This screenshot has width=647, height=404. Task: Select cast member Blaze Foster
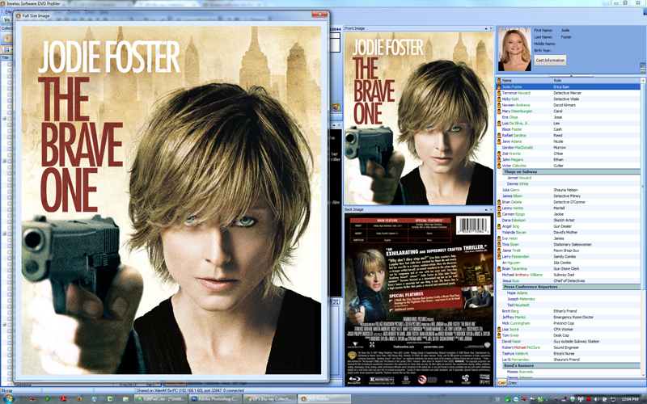pos(569,129)
